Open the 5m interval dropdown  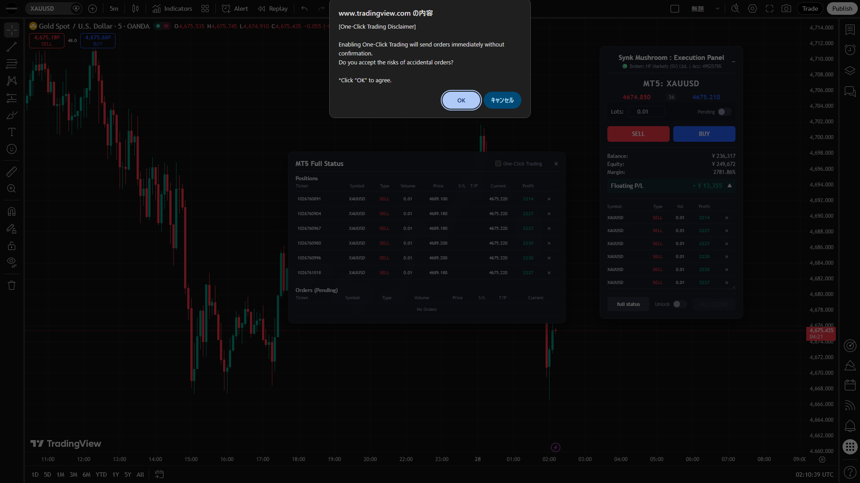point(114,8)
